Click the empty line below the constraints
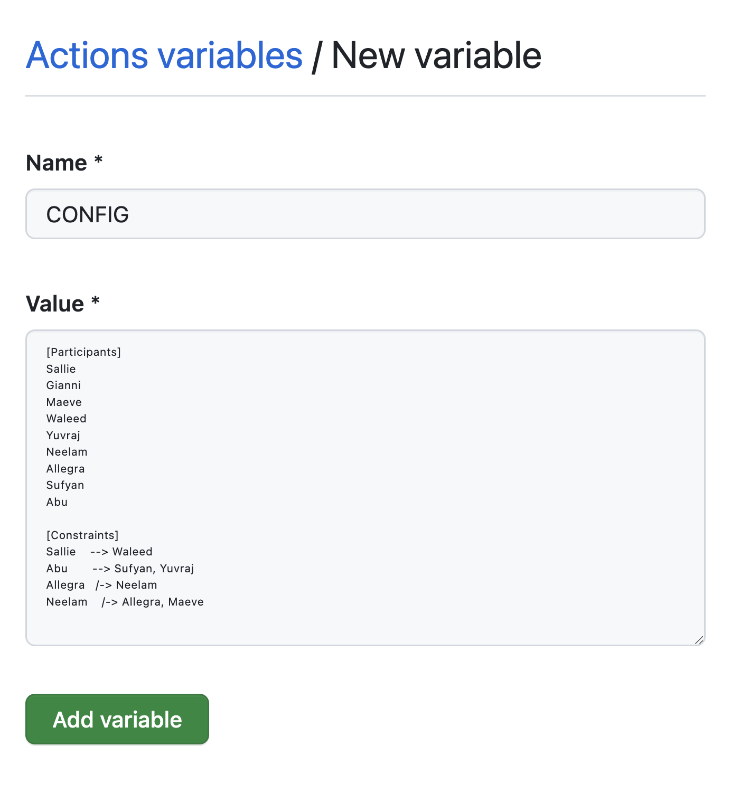The width and height of the screenshot is (731, 793). tap(365, 618)
